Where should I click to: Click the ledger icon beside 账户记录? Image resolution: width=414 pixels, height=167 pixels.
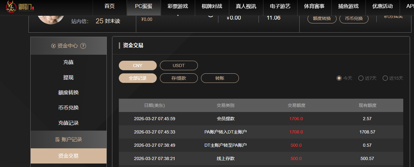[x=58, y=139]
